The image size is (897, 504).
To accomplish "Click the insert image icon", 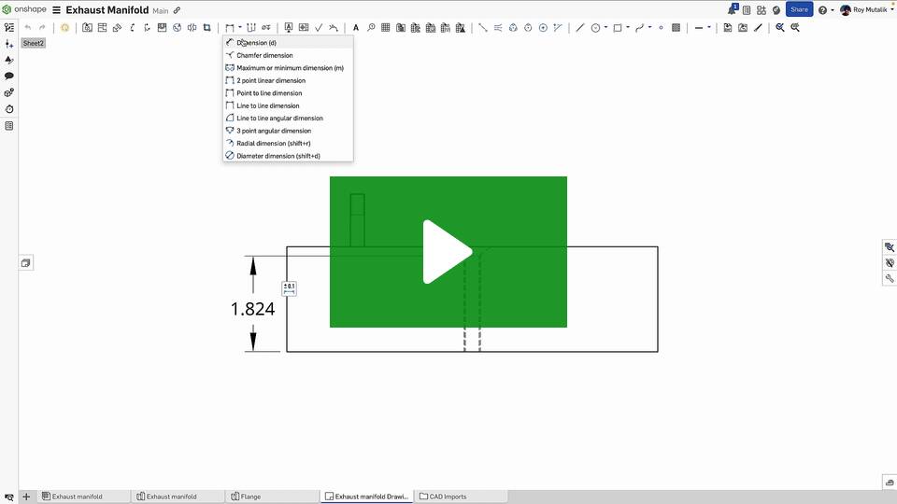I will [743, 27].
